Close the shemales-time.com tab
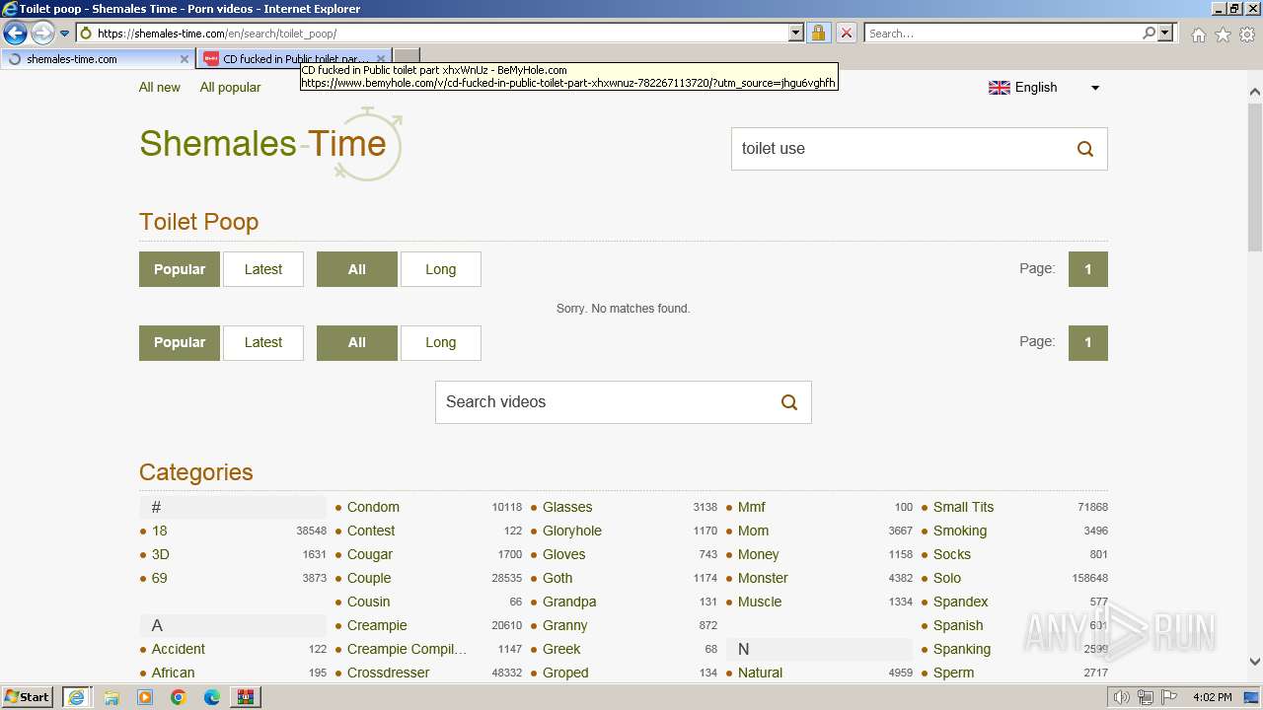Image resolution: width=1263 pixels, height=710 pixels. [x=185, y=59]
